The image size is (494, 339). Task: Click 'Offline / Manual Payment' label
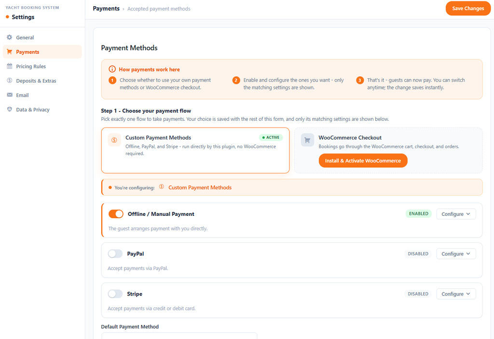(x=161, y=214)
